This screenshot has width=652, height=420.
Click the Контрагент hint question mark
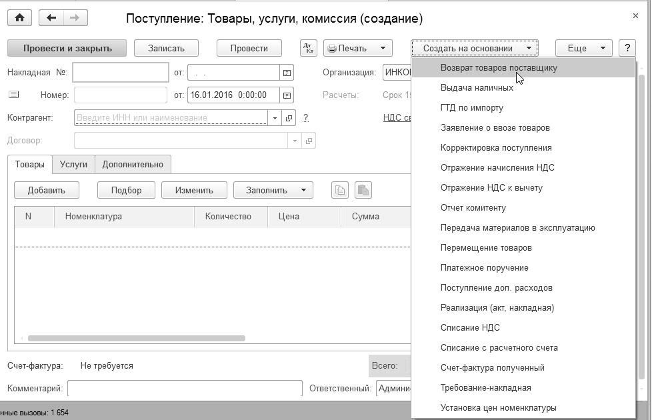[x=305, y=118]
